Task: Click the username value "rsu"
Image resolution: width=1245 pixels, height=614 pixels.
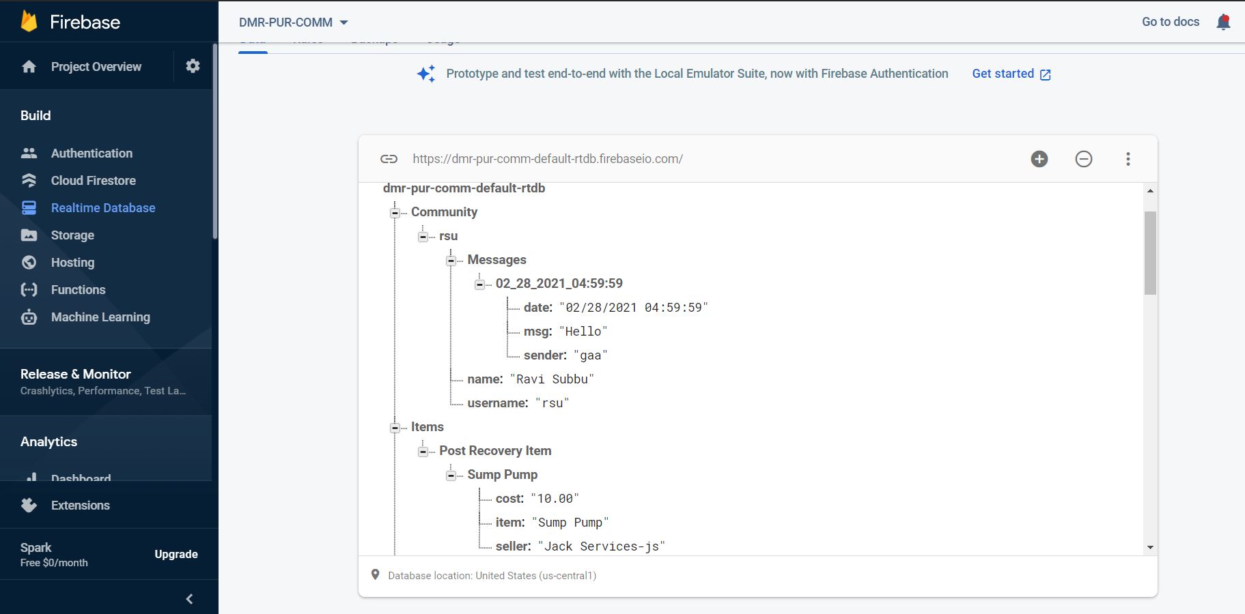Action: click(552, 403)
